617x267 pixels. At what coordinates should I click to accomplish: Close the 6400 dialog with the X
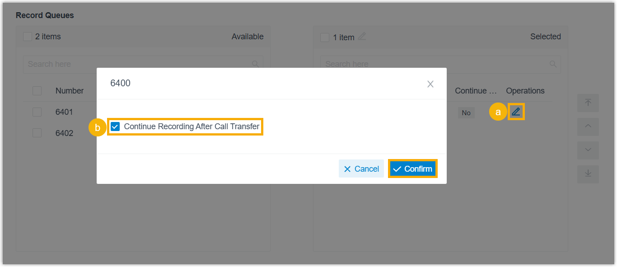click(430, 84)
